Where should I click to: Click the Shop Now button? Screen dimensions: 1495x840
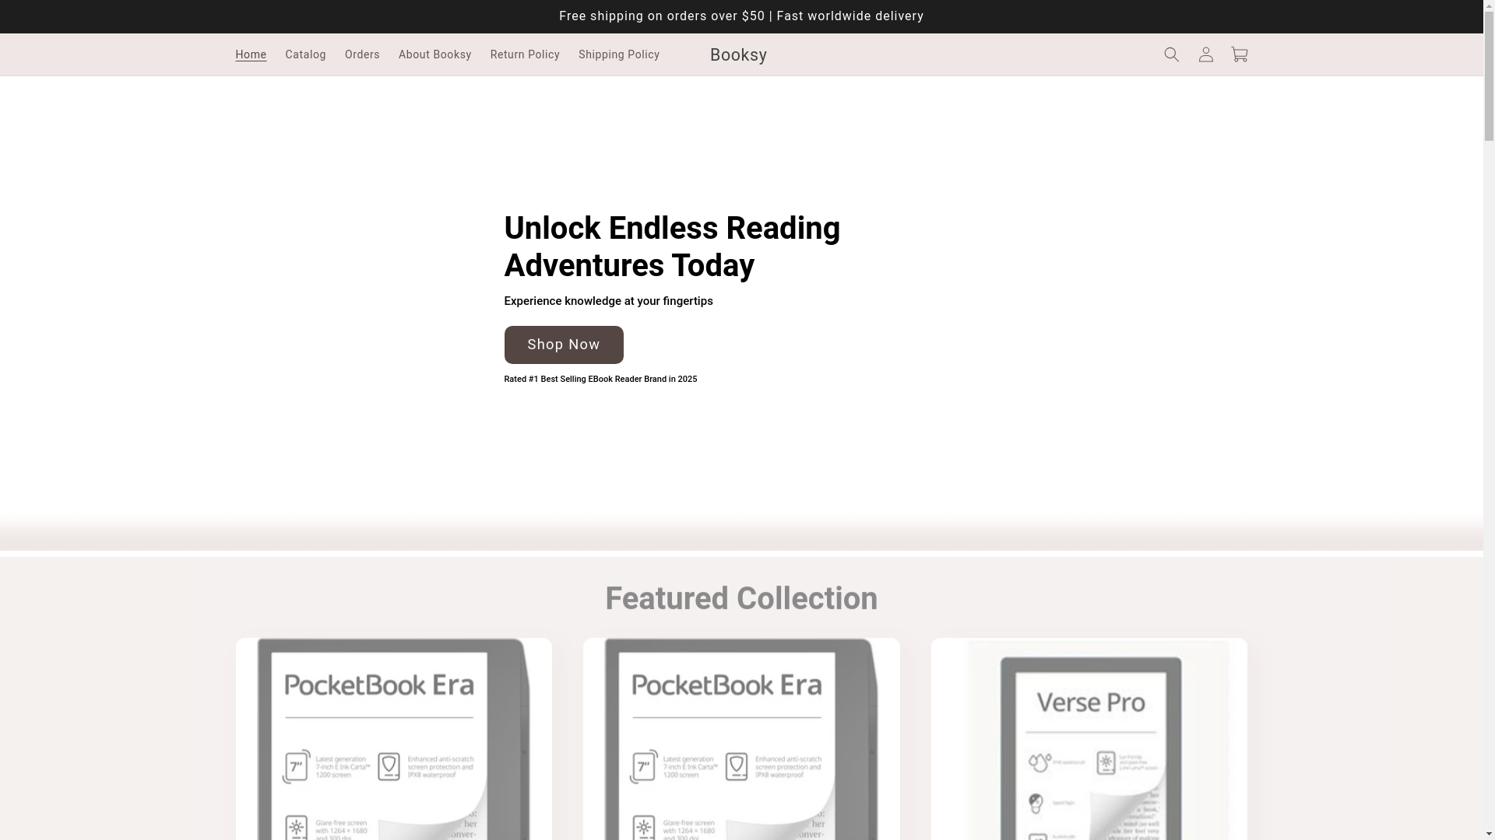(564, 345)
